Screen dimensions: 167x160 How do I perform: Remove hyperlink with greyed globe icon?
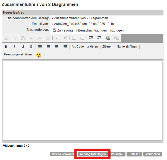pos(116,38)
